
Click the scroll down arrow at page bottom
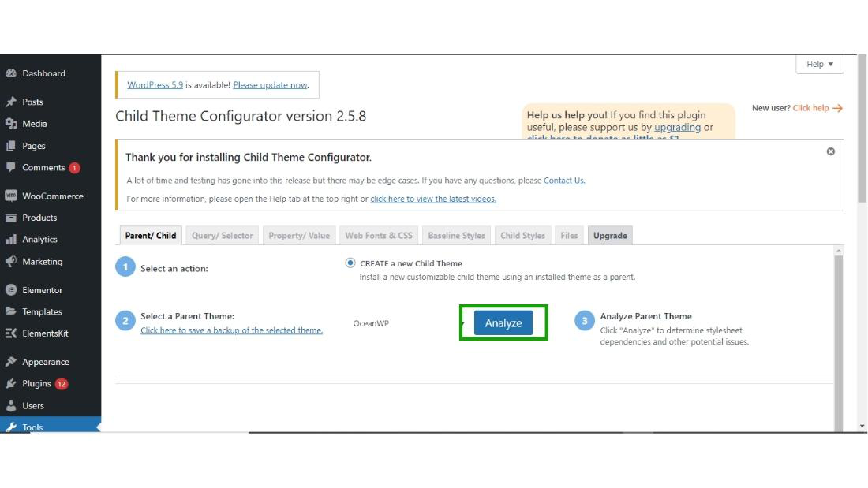coord(862,427)
